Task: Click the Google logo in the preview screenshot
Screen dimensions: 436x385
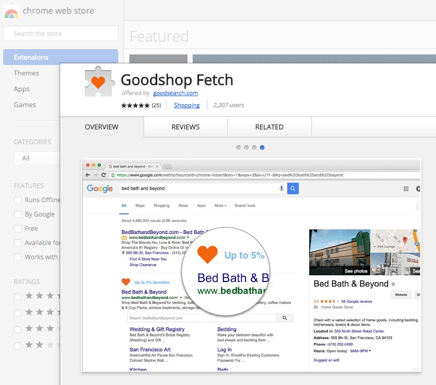Action: (100, 189)
